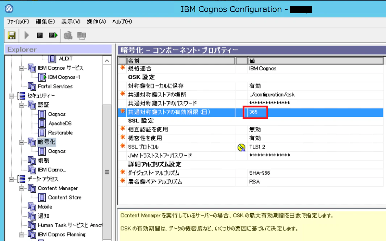Click the IBM Cognos Configuration title icon
Screen dimensions: 386x241
coord(9,9)
